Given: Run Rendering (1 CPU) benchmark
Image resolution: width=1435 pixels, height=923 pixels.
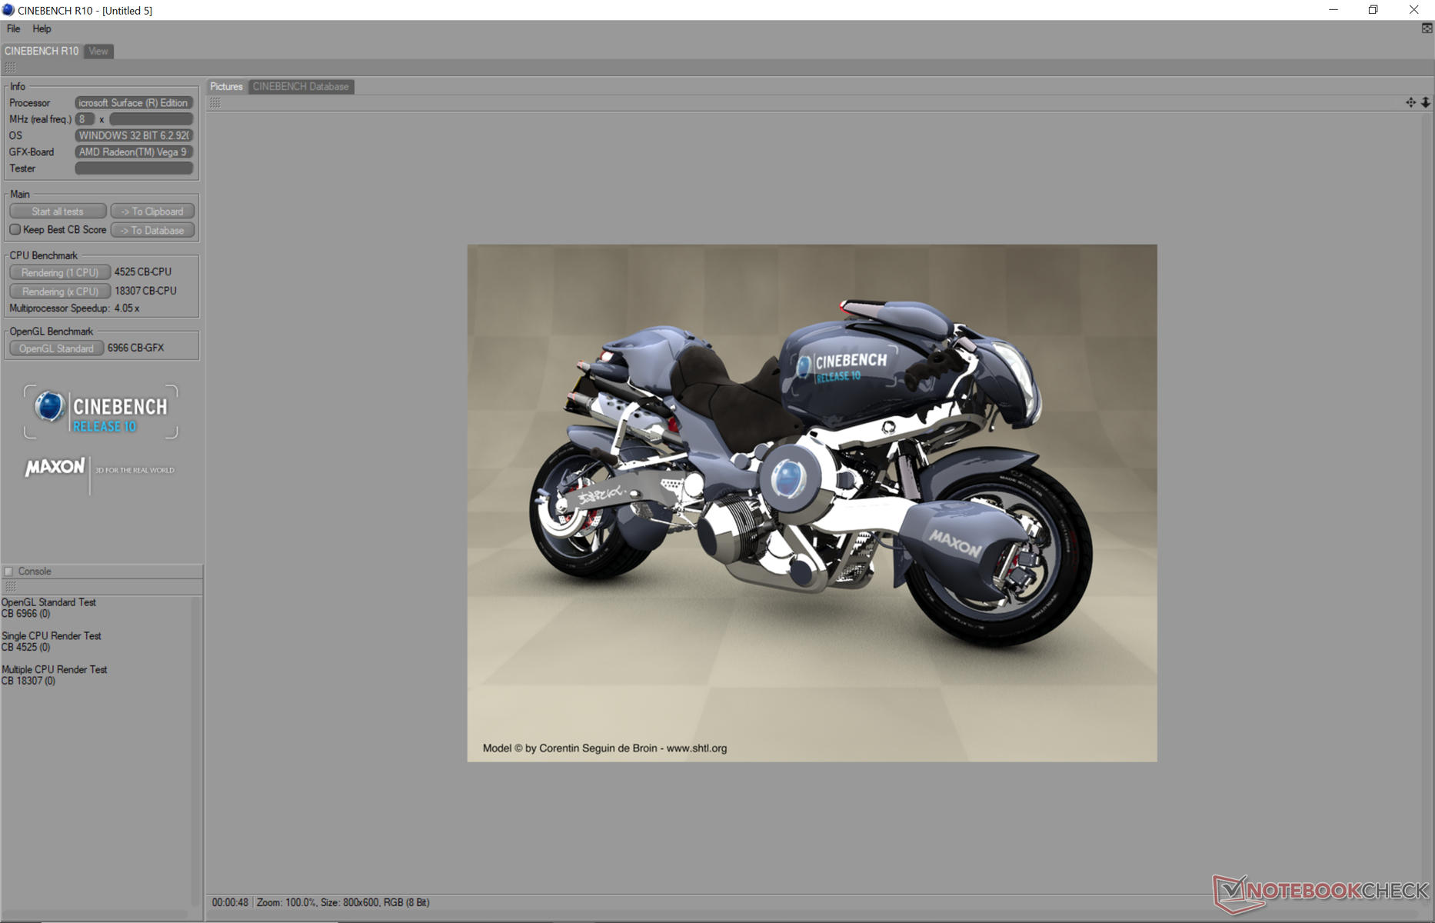Looking at the screenshot, I should [x=59, y=272].
